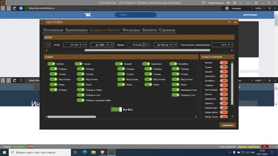
Task: Open File Explorer from taskbar
Action: pyautogui.click(x=93, y=152)
